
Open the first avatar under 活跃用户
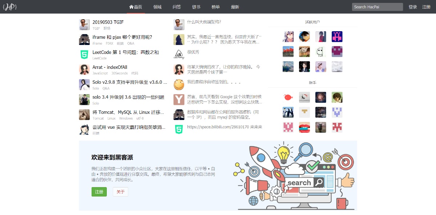pyautogui.click(x=288, y=36)
